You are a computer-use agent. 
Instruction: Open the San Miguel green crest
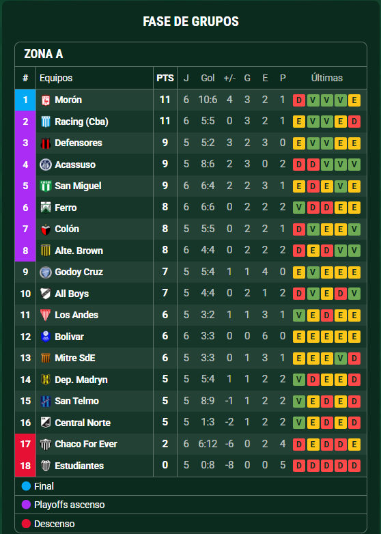[x=46, y=186]
